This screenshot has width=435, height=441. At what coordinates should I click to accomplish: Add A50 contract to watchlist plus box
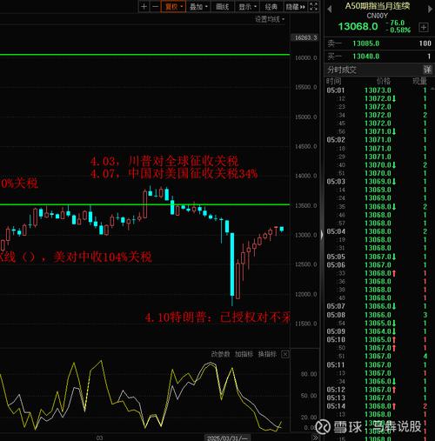click(424, 27)
